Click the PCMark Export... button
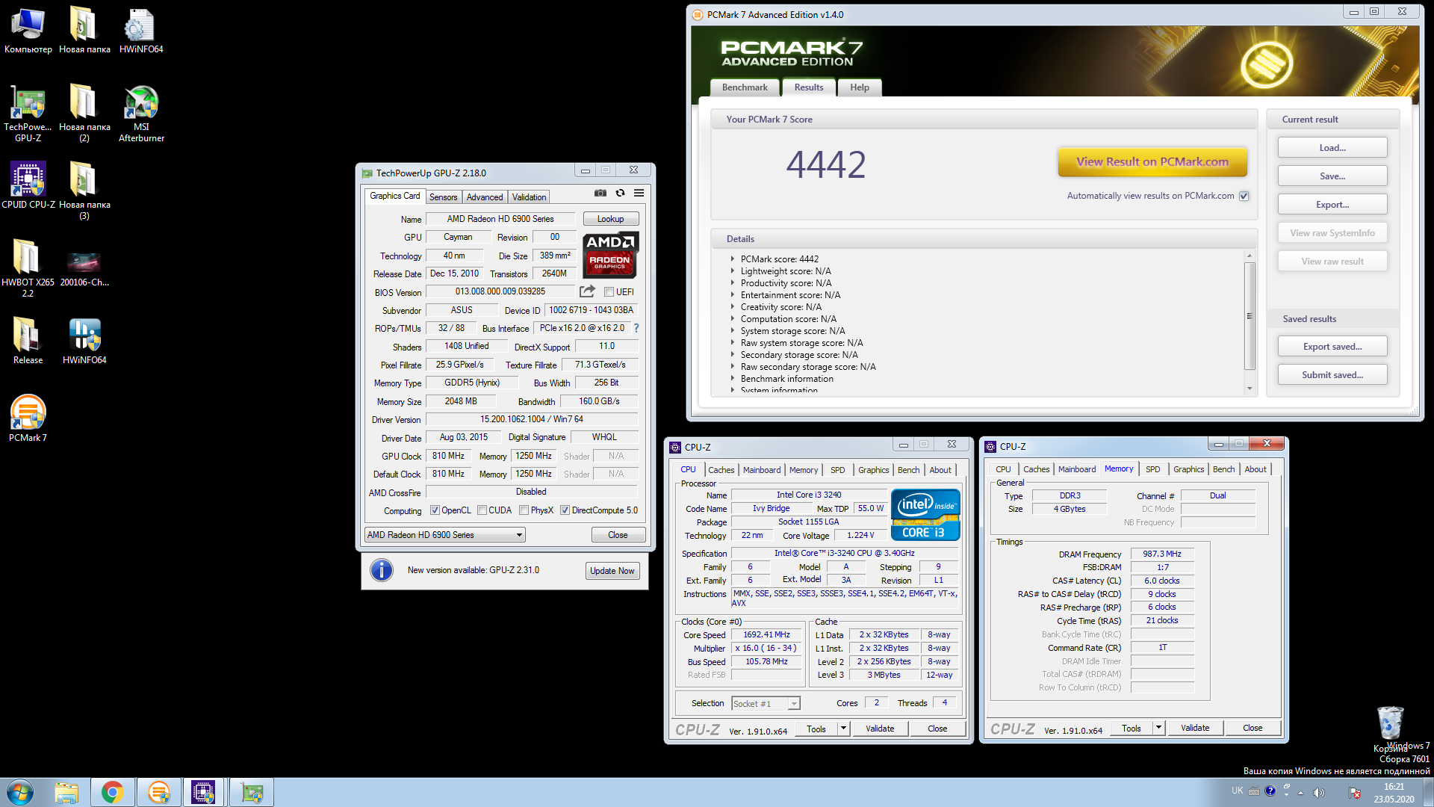This screenshot has width=1434, height=807. 1332,205
